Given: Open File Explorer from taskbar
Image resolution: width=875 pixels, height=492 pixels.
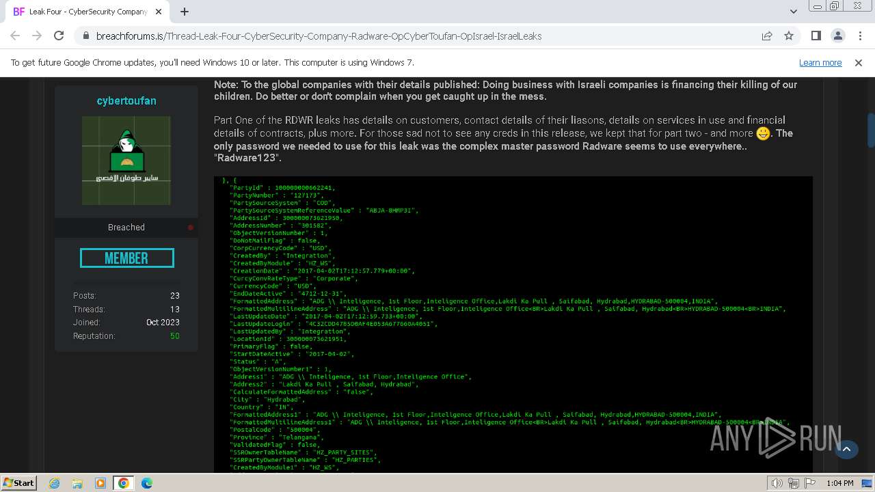Looking at the screenshot, I should tap(77, 483).
